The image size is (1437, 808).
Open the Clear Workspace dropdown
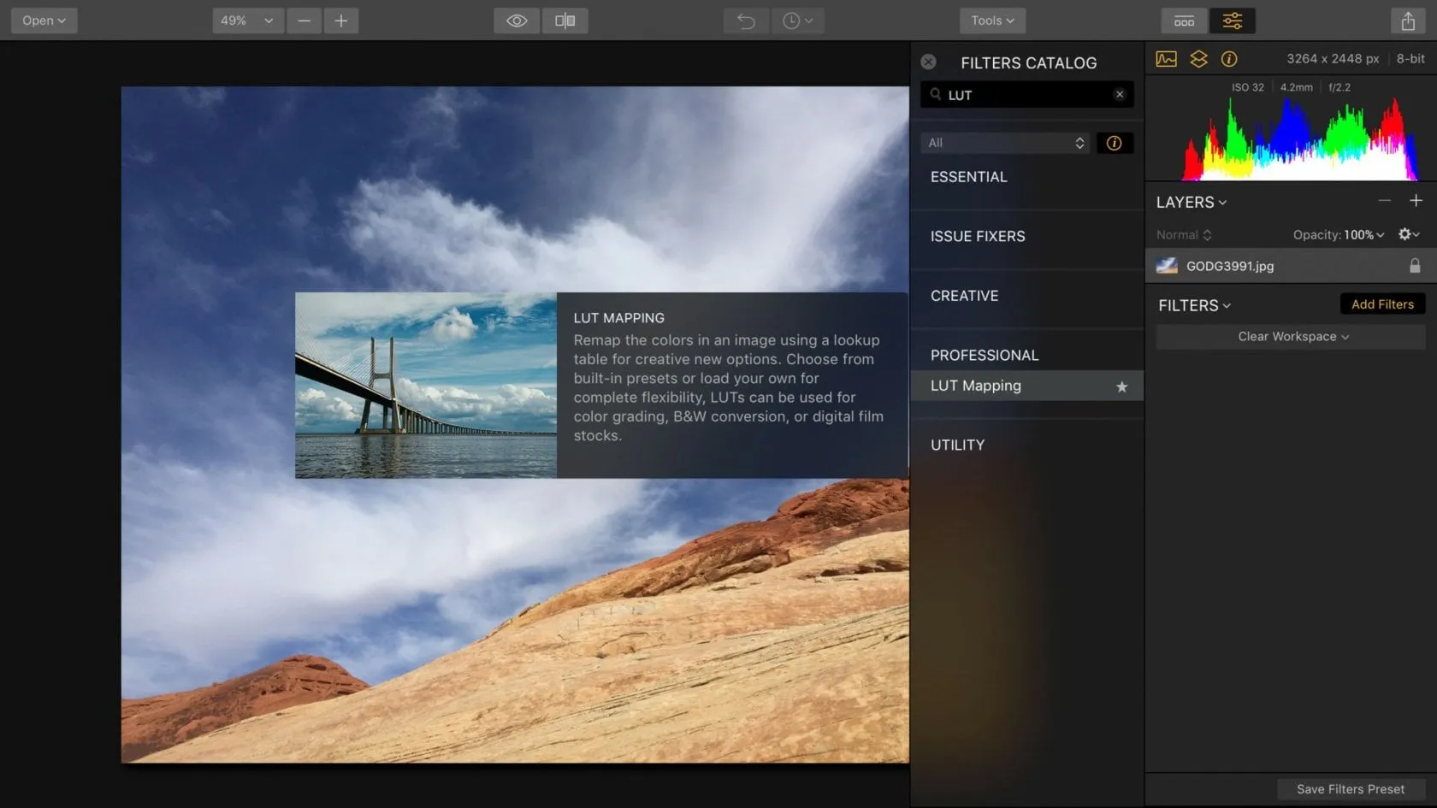[1292, 337]
